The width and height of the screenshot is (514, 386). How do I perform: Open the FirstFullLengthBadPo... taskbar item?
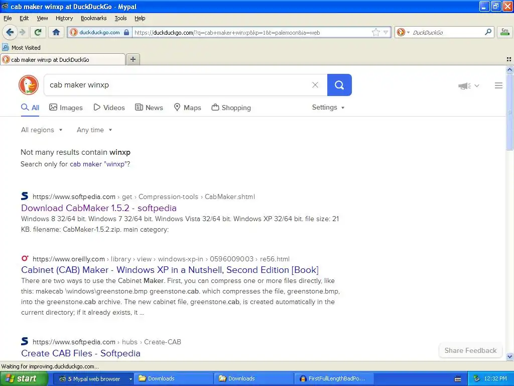[x=334, y=378]
